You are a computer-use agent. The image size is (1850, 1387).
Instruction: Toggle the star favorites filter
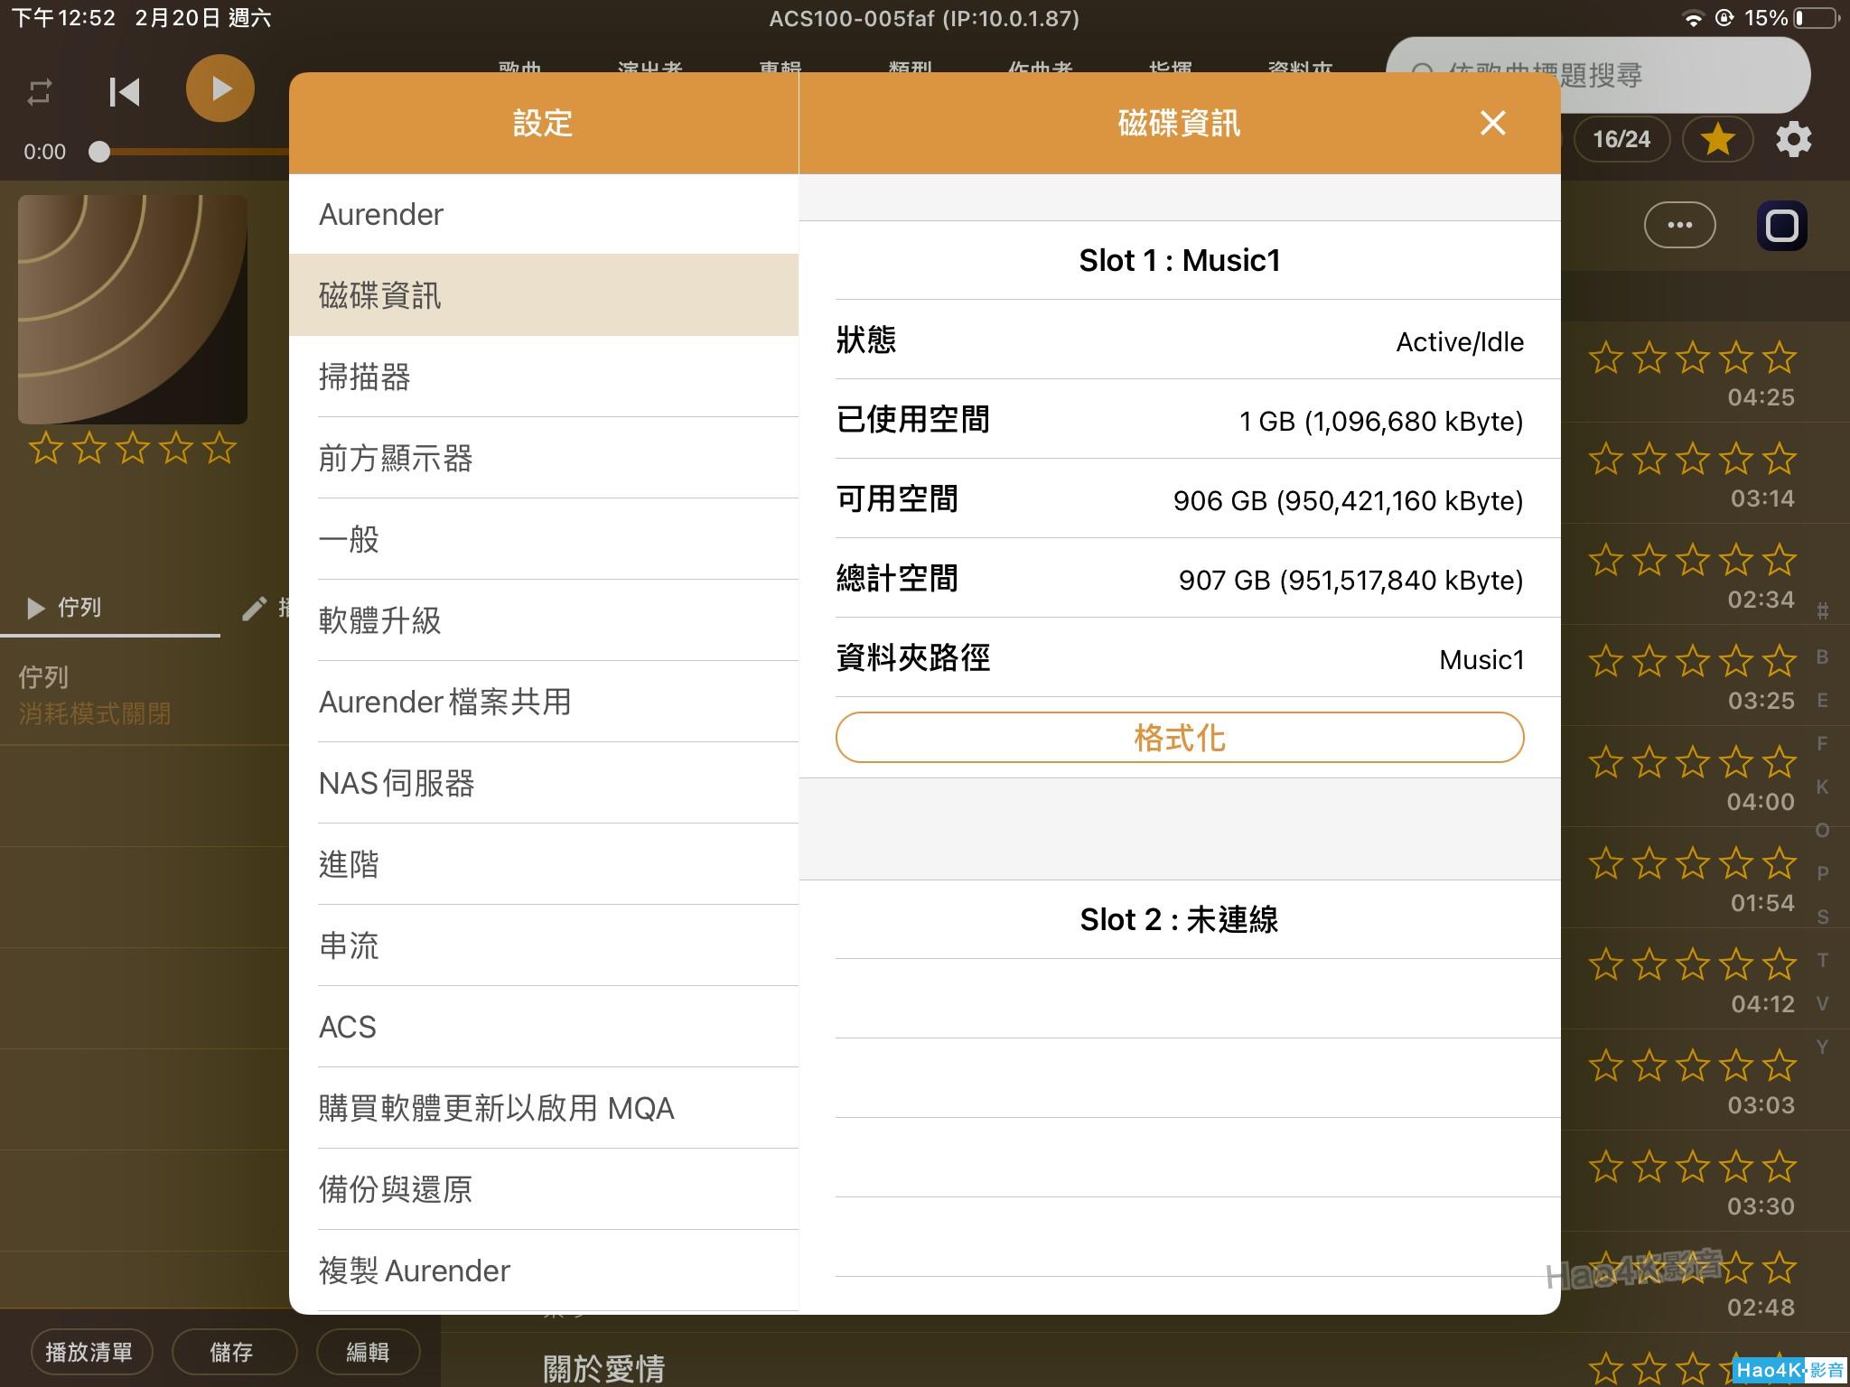tap(1716, 140)
